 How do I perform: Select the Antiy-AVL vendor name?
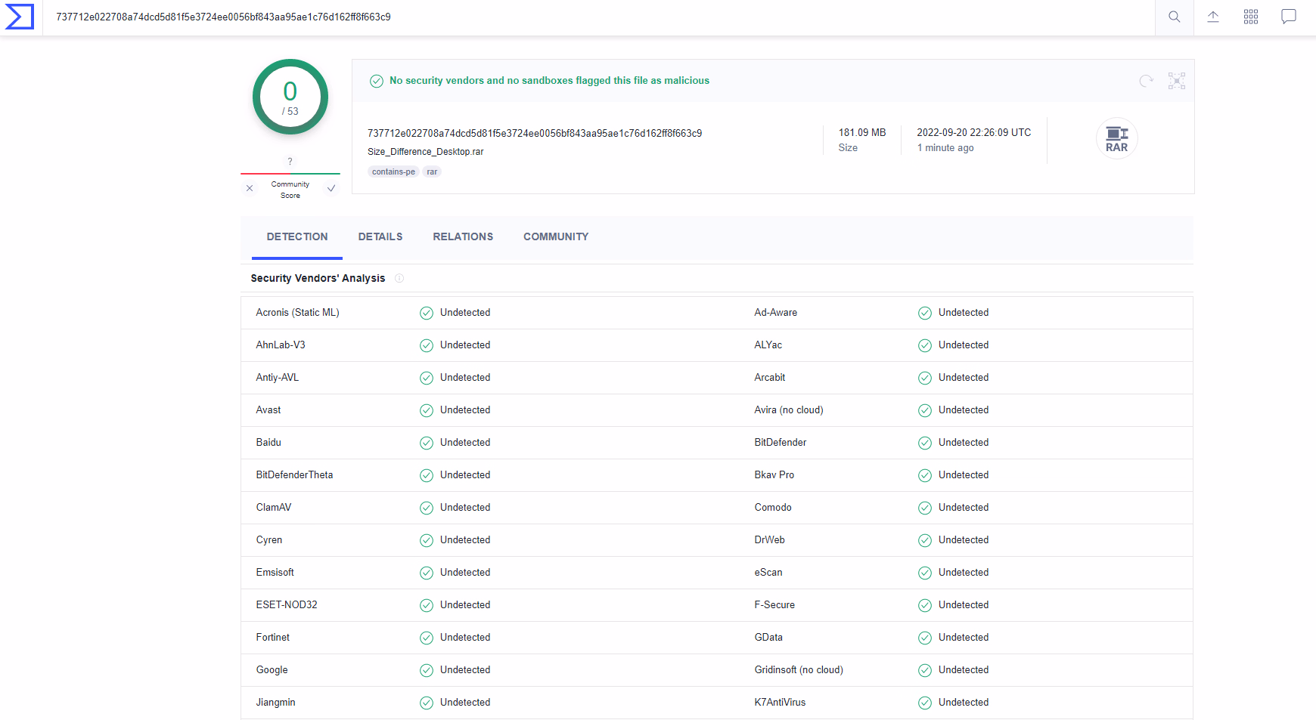click(x=278, y=378)
